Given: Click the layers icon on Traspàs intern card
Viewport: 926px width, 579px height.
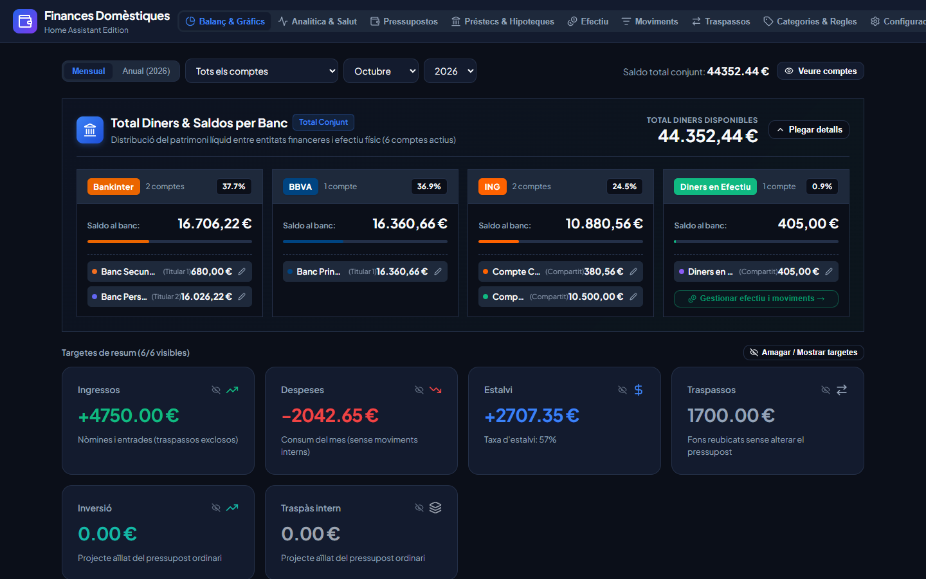Looking at the screenshot, I should click(x=435, y=508).
